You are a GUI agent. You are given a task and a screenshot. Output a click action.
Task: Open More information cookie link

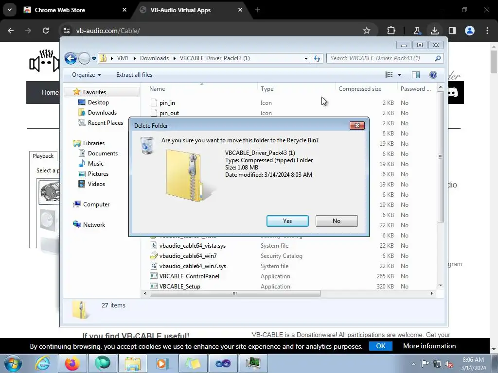(x=429, y=346)
